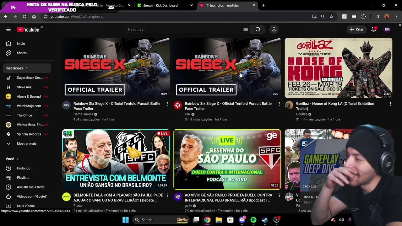Open Spotify from the taskbar
This screenshot has height=226, width=402.
point(253,220)
